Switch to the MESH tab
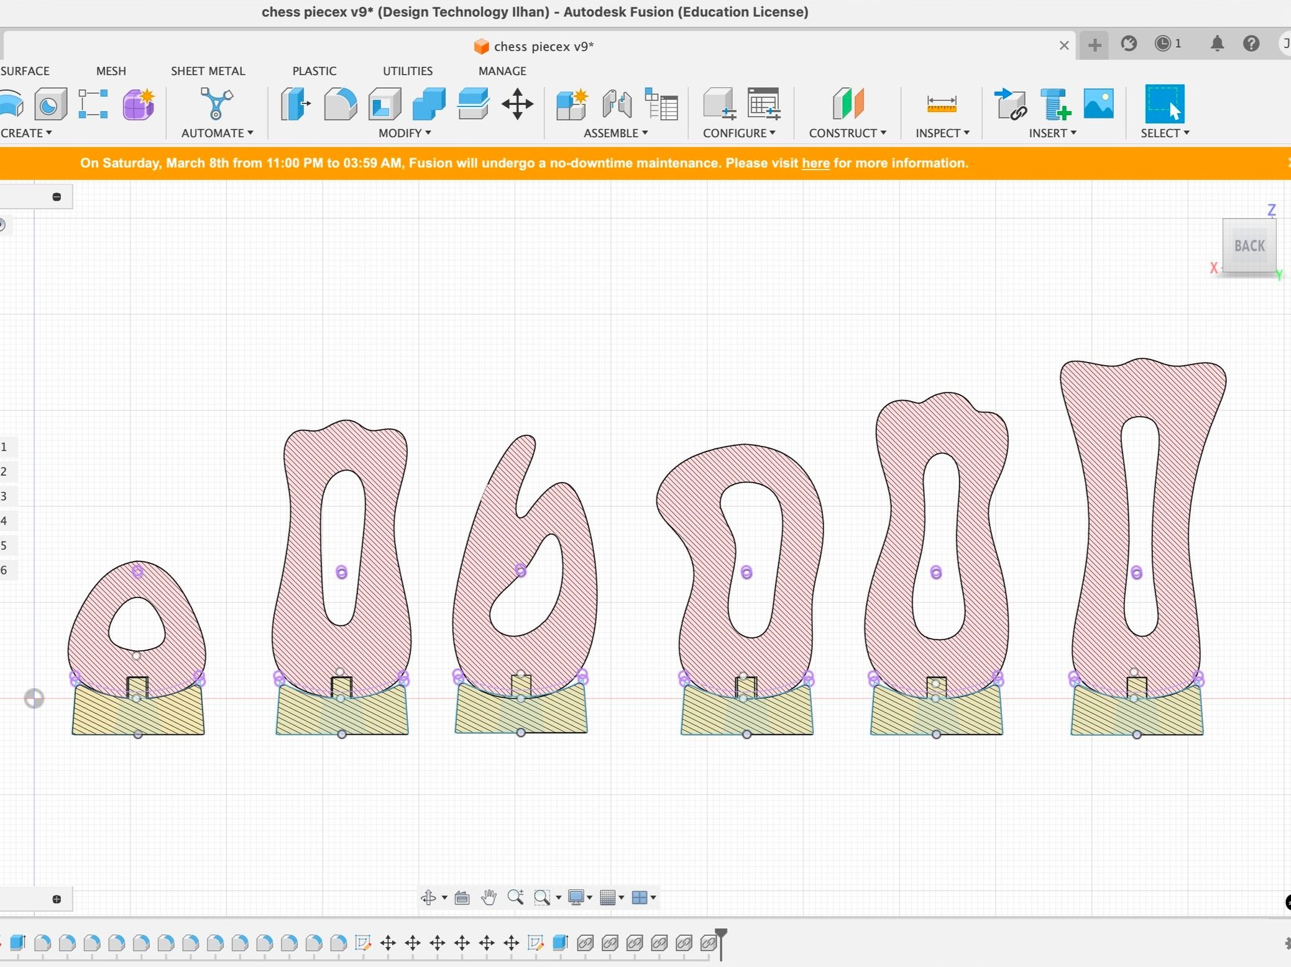Viewport: 1291px width, 967px height. [111, 71]
